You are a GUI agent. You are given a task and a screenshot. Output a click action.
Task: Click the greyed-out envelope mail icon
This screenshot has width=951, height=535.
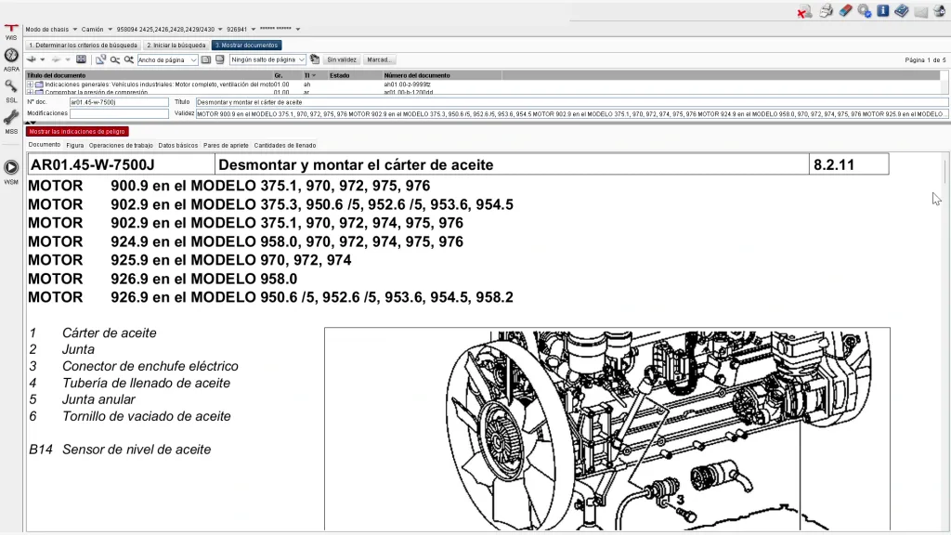[x=920, y=11]
